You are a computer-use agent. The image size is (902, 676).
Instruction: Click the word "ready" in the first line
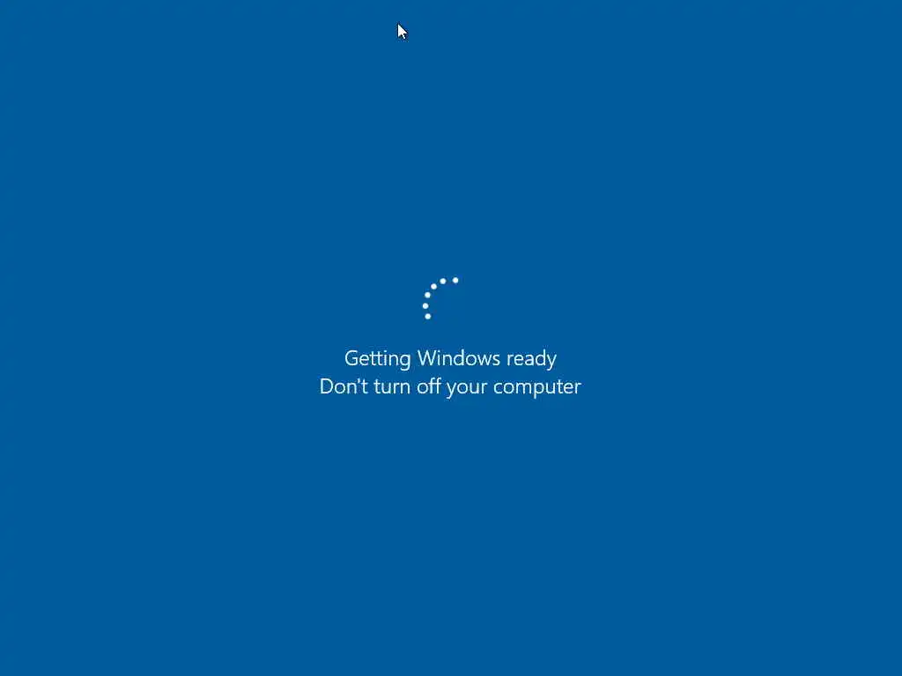coord(531,359)
